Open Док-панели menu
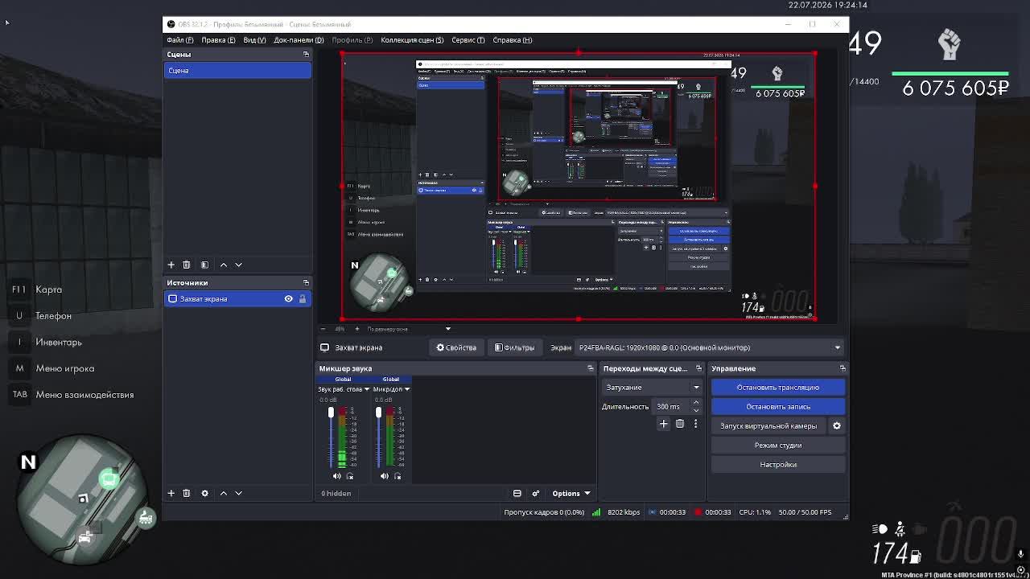The image size is (1030, 579). [x=299, y=40]
